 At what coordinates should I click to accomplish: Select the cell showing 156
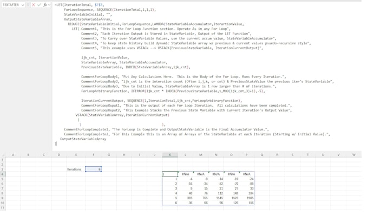(246, 203)
